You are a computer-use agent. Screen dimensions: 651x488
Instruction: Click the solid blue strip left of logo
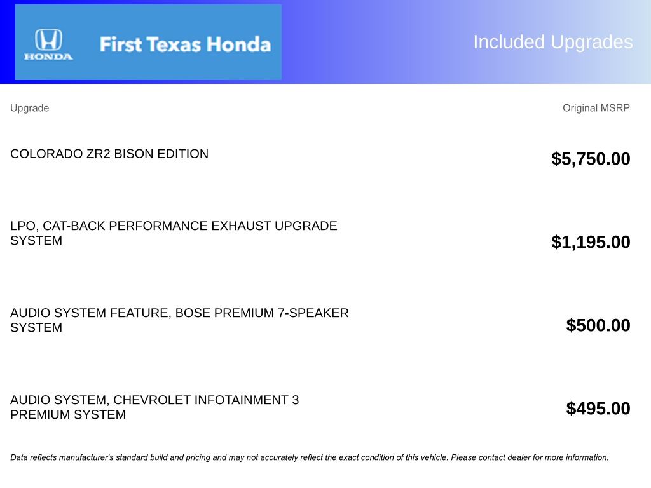tap(7, 42)
